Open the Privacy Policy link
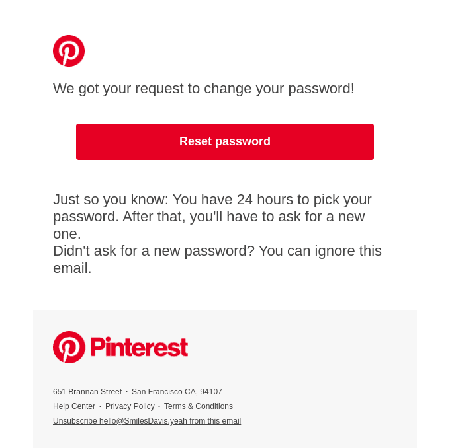The image size is (450, 448). [x=130, y=406]
